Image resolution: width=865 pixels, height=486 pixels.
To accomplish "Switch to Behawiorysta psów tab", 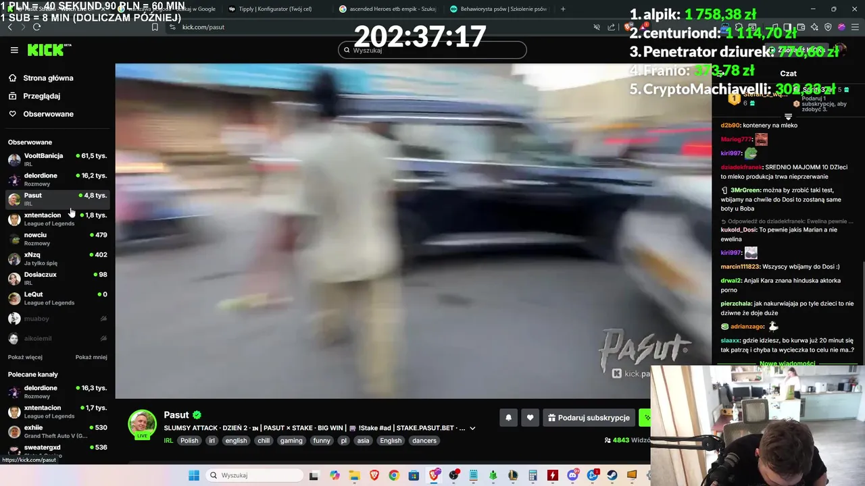I will coord(499,9).
